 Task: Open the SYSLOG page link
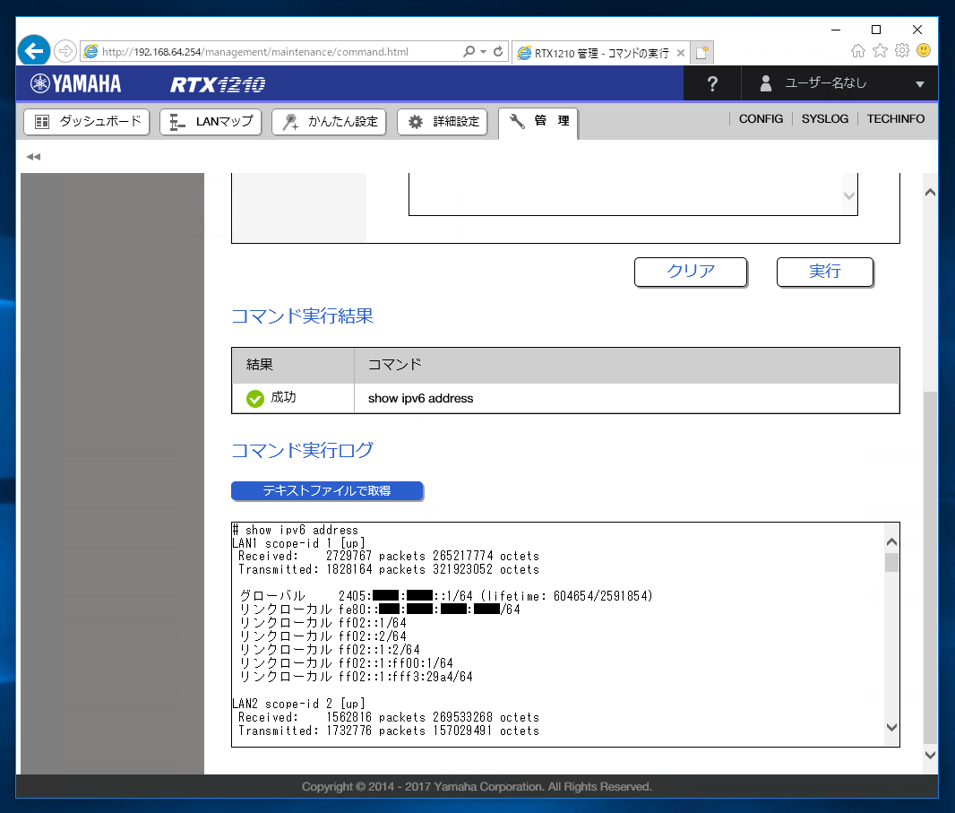[824, 118]
